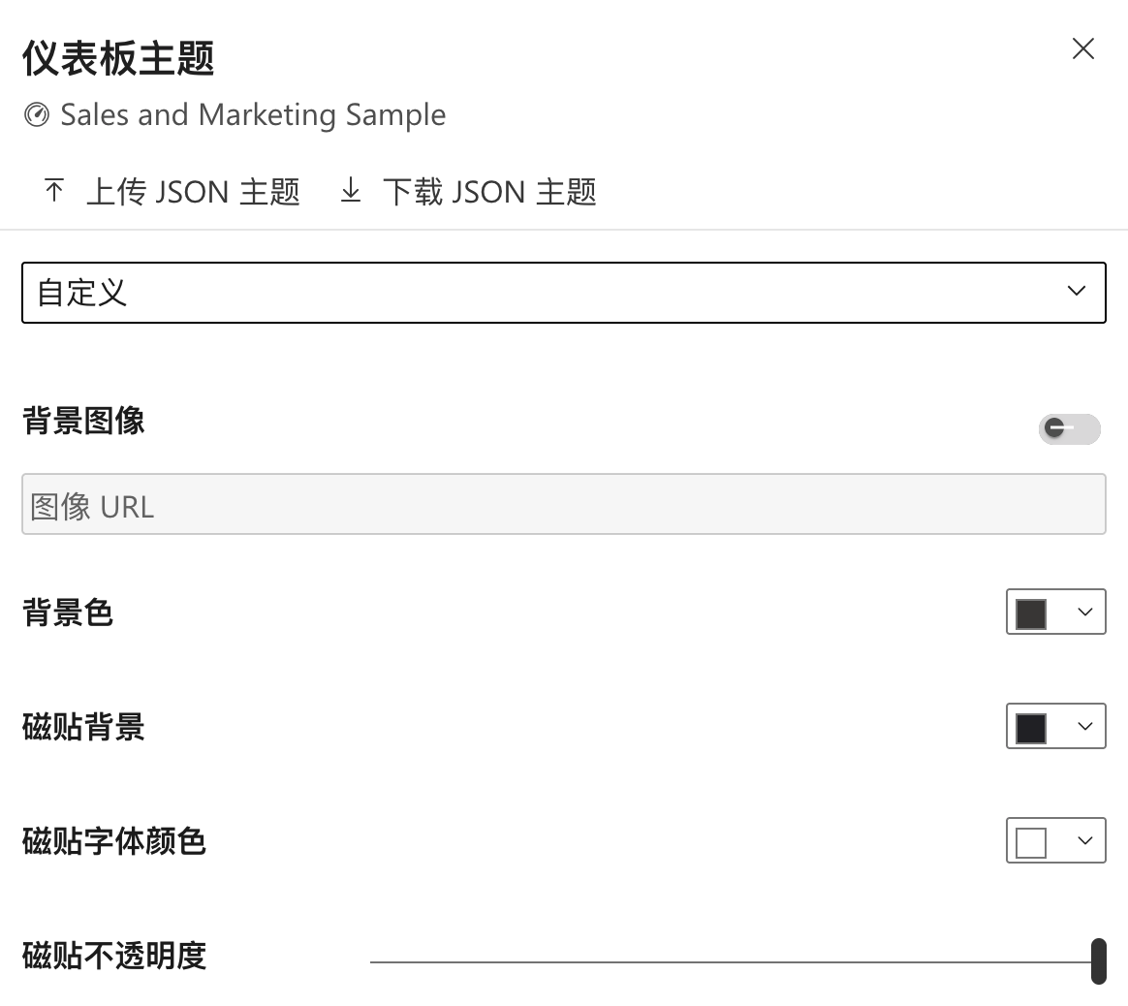Click the 仪表板主题 dialog title
This screenshot has height=1006, width=1128.
116,58
